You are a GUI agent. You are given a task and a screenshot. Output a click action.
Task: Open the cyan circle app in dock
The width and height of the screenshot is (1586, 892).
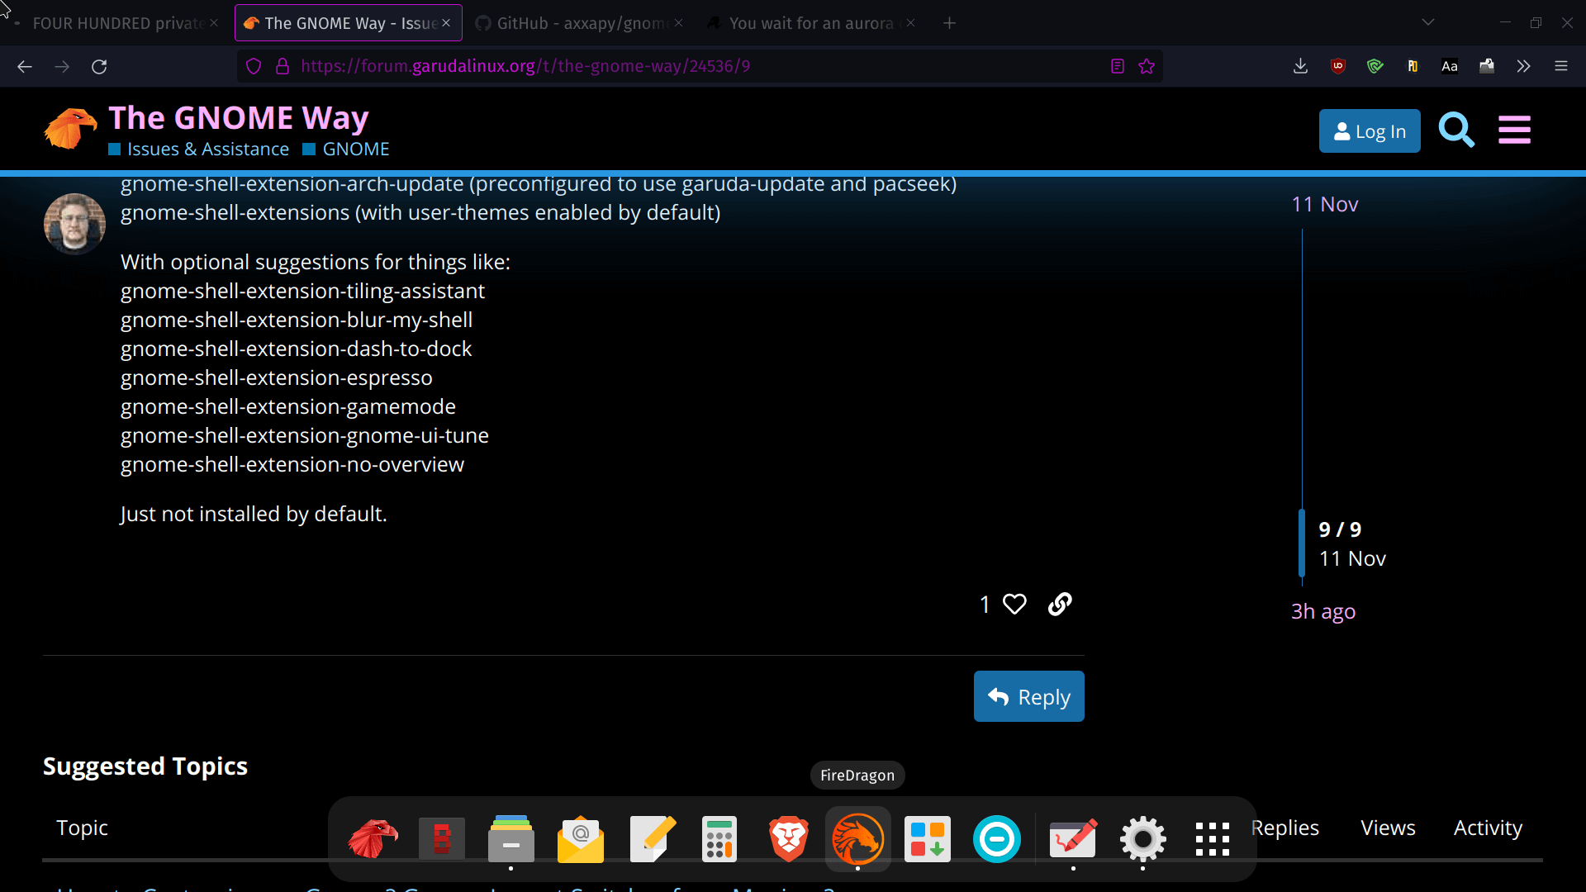point(997,839)
